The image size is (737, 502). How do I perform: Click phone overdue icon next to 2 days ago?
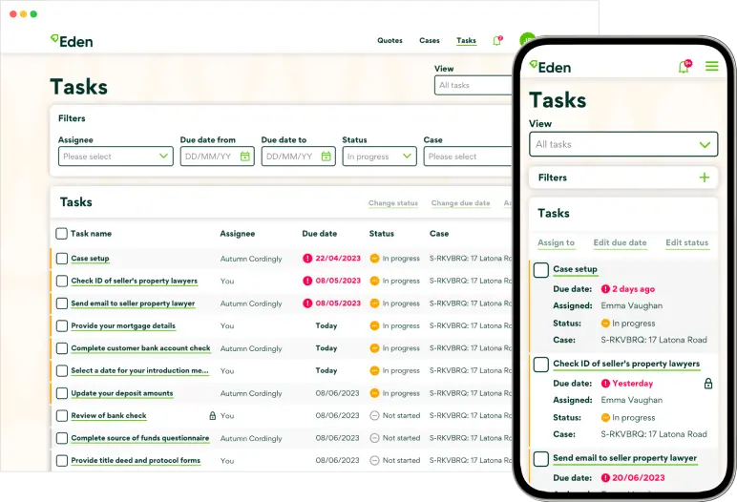(x=605, y=289)
